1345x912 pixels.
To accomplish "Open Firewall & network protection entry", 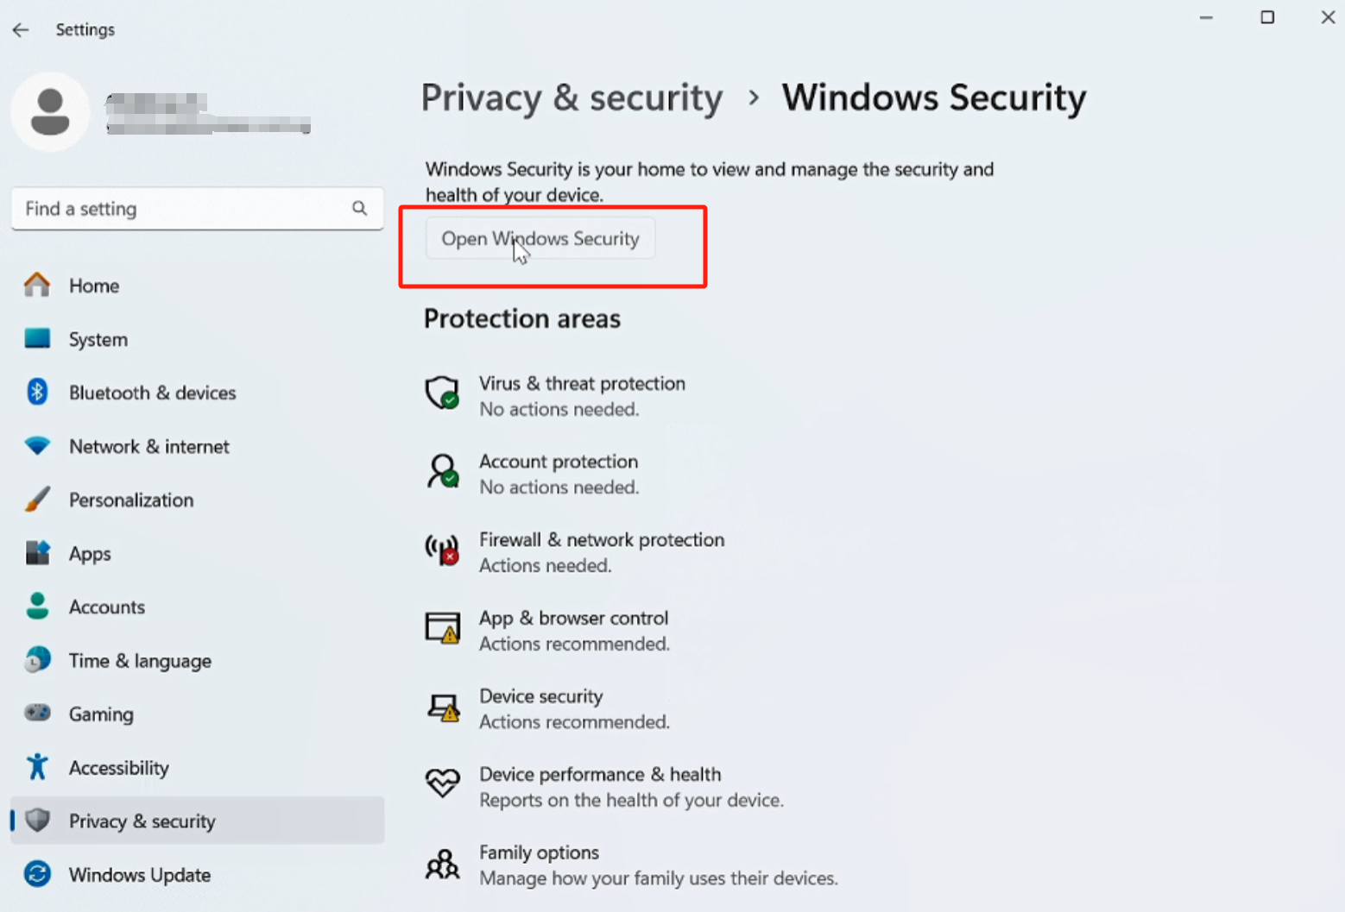I will point(601,540).
